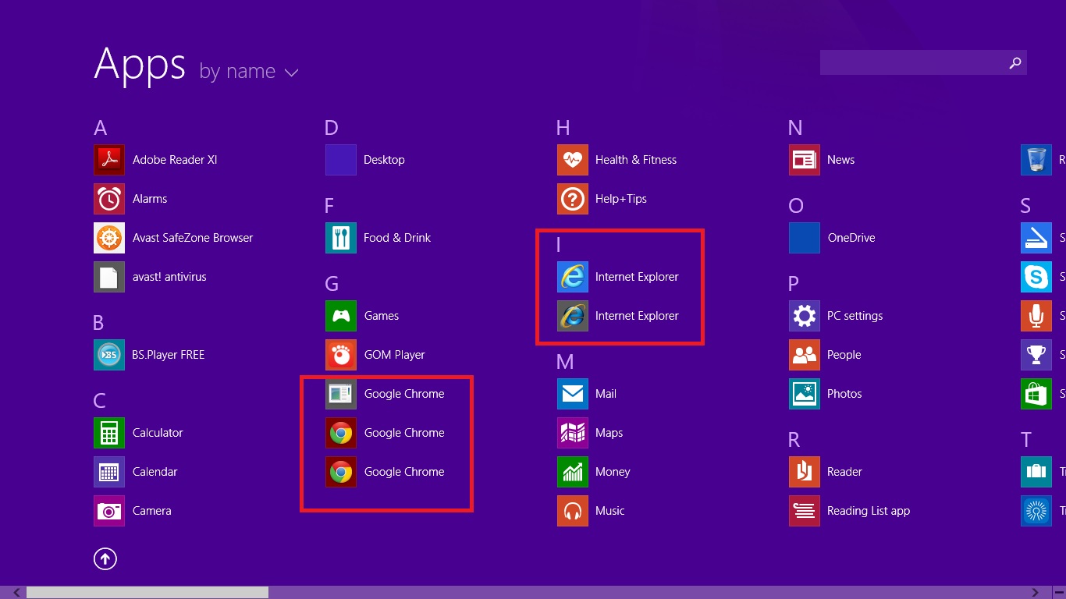Open the Photos app
The image size is (1066, 599).
[x=826, y=394]
